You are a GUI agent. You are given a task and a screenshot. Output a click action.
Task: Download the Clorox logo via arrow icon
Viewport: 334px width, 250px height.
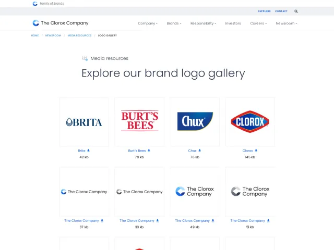click(x=256, y=151)
